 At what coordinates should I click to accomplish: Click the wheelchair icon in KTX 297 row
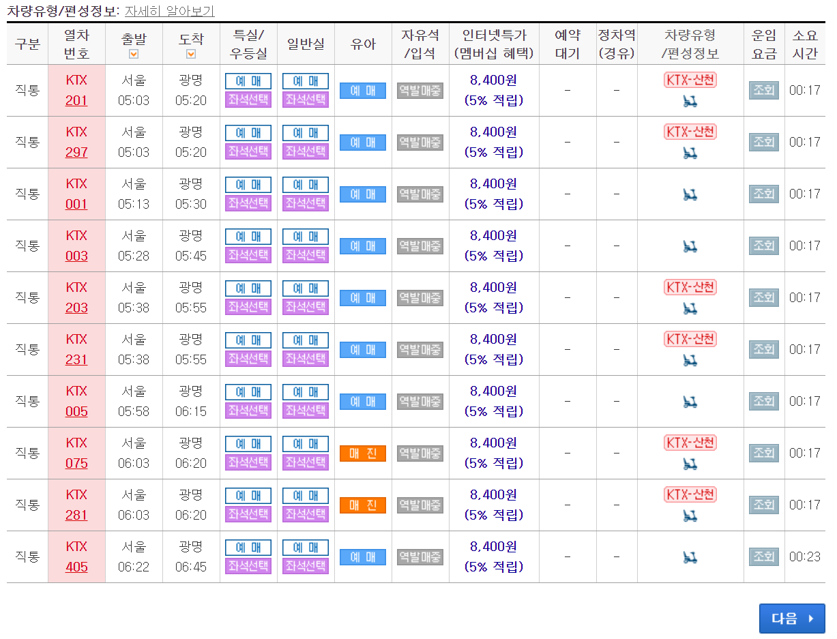click(x=690, y=153)
